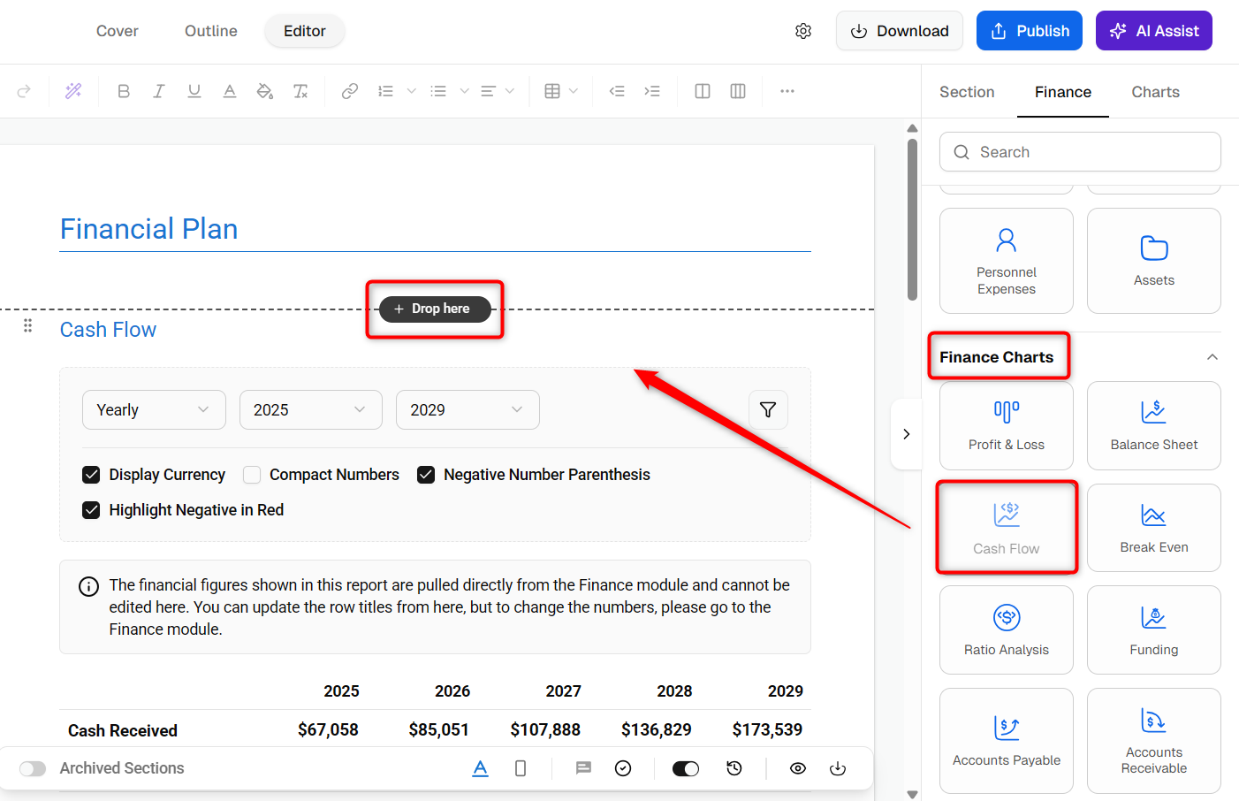
Task: Uncheck Highlight Negative in Red
Action: pyautogui.click(x=91, y=510)
